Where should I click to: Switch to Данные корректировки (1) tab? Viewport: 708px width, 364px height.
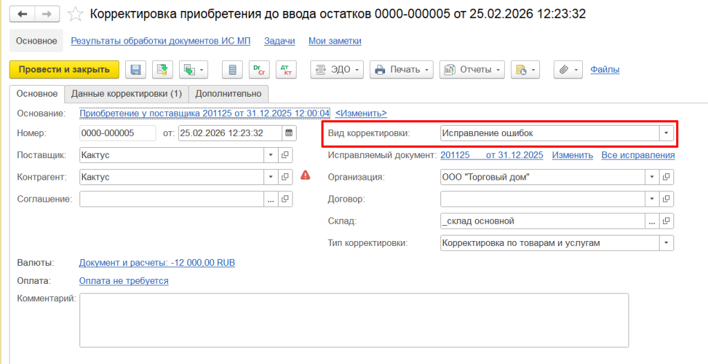pos(127,93)
